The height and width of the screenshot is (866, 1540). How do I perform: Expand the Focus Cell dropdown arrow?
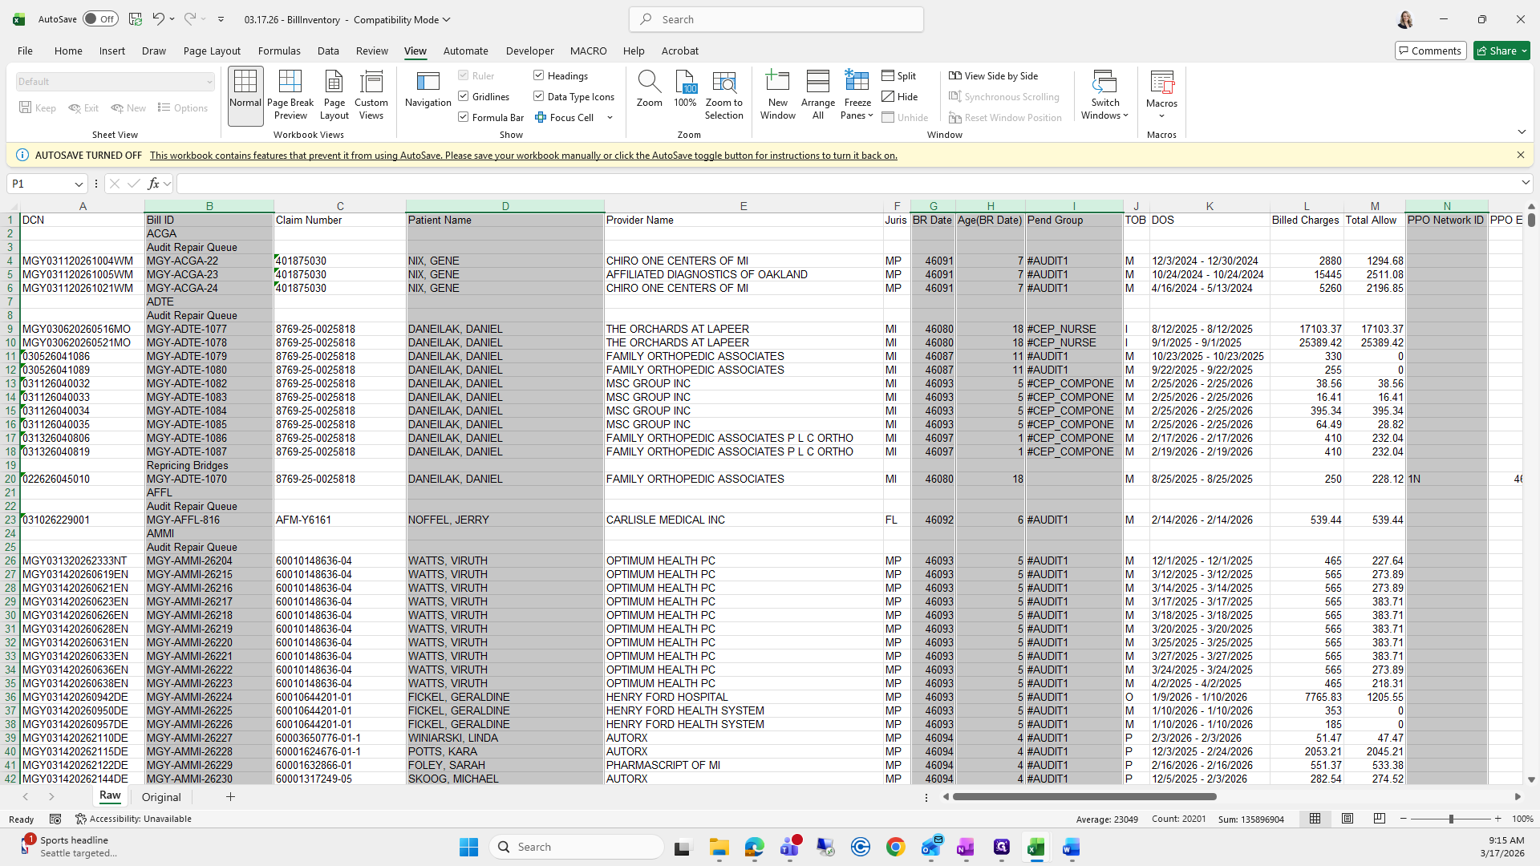610,118
